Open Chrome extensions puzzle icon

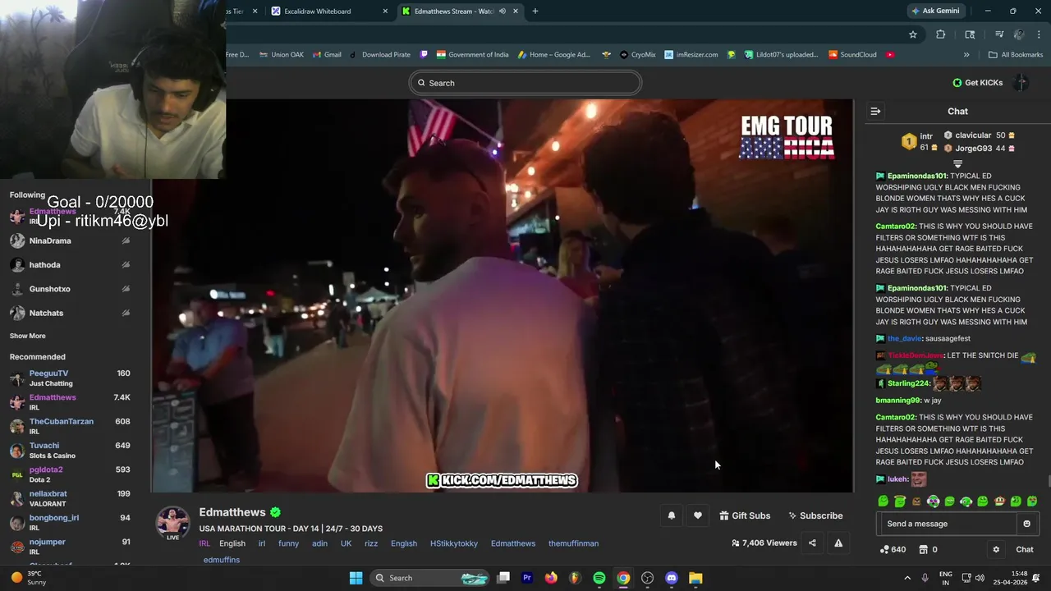click(x=941, y=34)
